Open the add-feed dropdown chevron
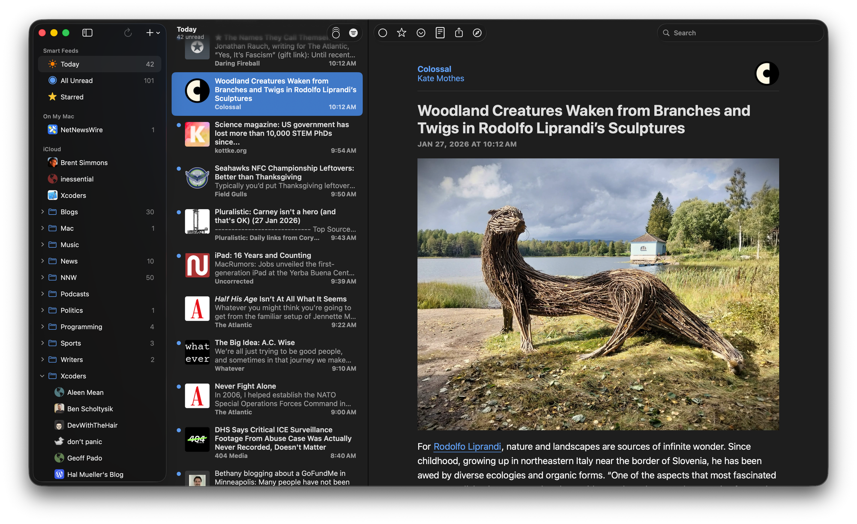The image size is (857, 524). (x=157, y=33)
